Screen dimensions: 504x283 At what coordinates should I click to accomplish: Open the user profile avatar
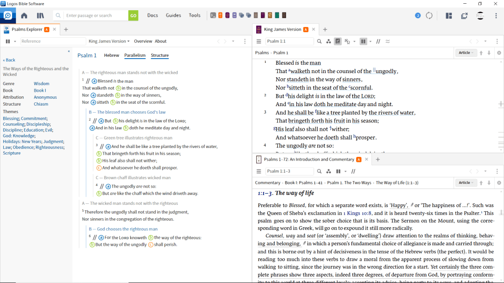pyautogui.click(x=480, y=15)
